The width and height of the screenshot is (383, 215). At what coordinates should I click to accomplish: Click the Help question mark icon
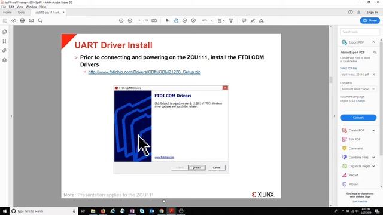tap(351, 12)
